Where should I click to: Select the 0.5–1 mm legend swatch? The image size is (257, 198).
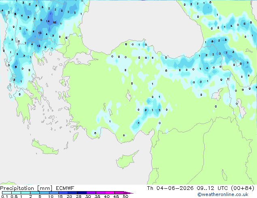click(x=16, y=193)
